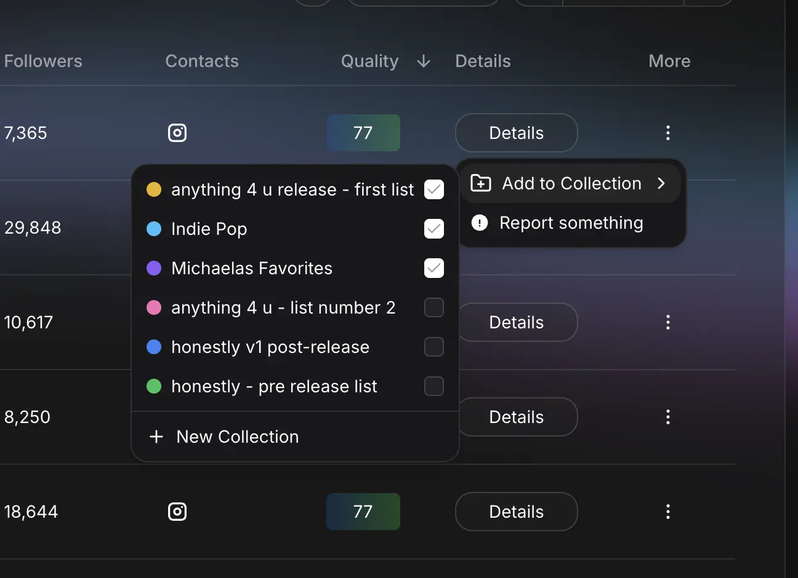This screenshot has height=578, width=798.
Task: Open Instagram contact in 18,644 followers row
Action: tap(177, 512)
